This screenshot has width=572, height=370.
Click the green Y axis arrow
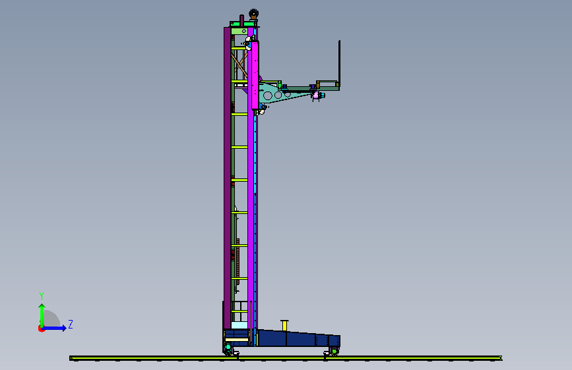(42, 315)
